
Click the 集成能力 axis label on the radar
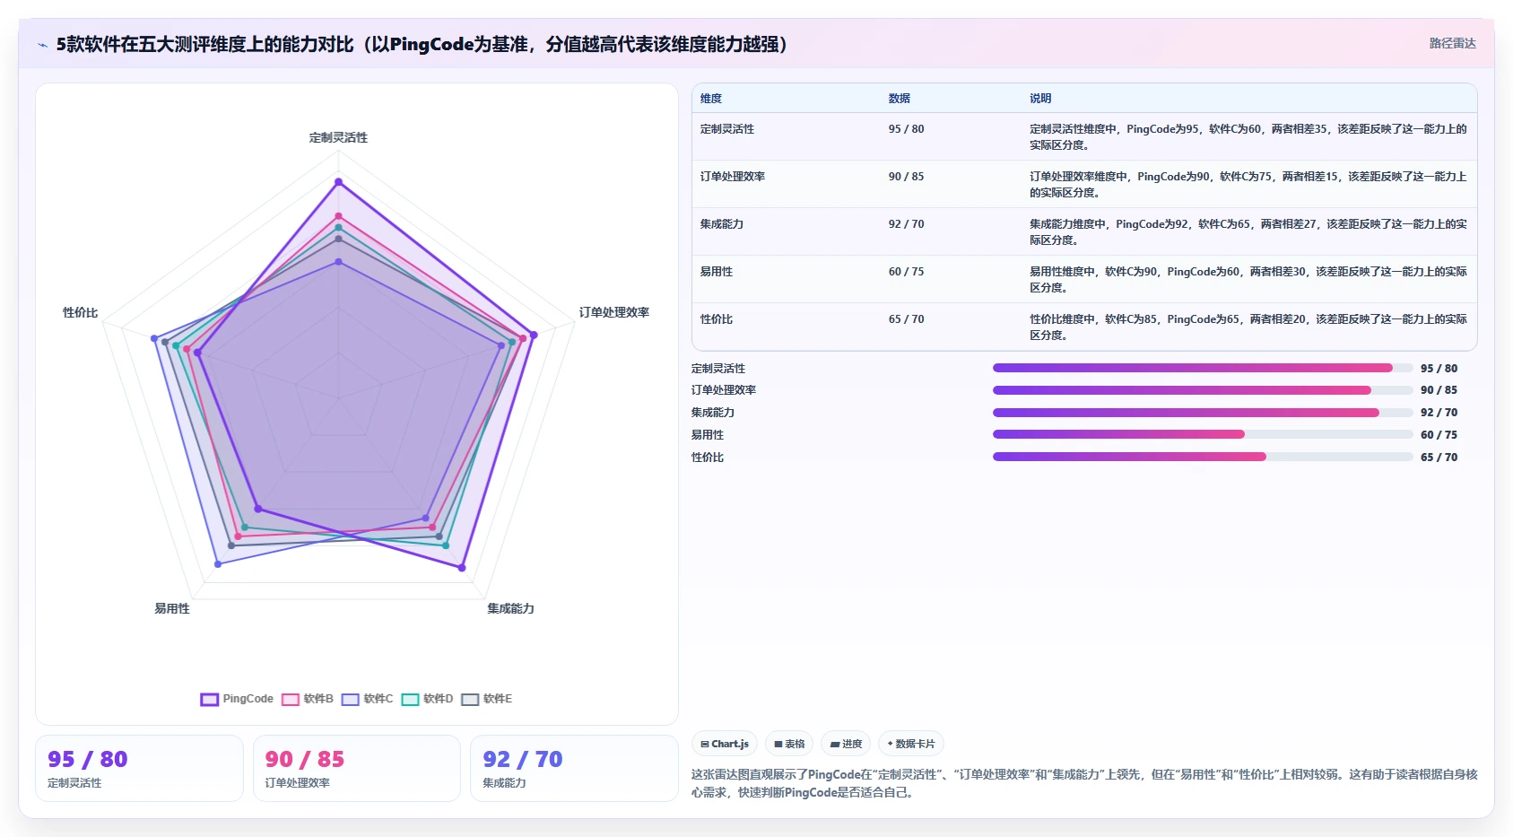tap(510, 608)
